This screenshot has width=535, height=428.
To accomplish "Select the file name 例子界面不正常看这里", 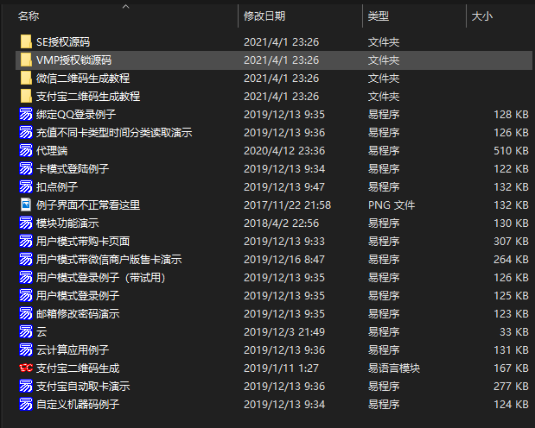I will (88, 205).
